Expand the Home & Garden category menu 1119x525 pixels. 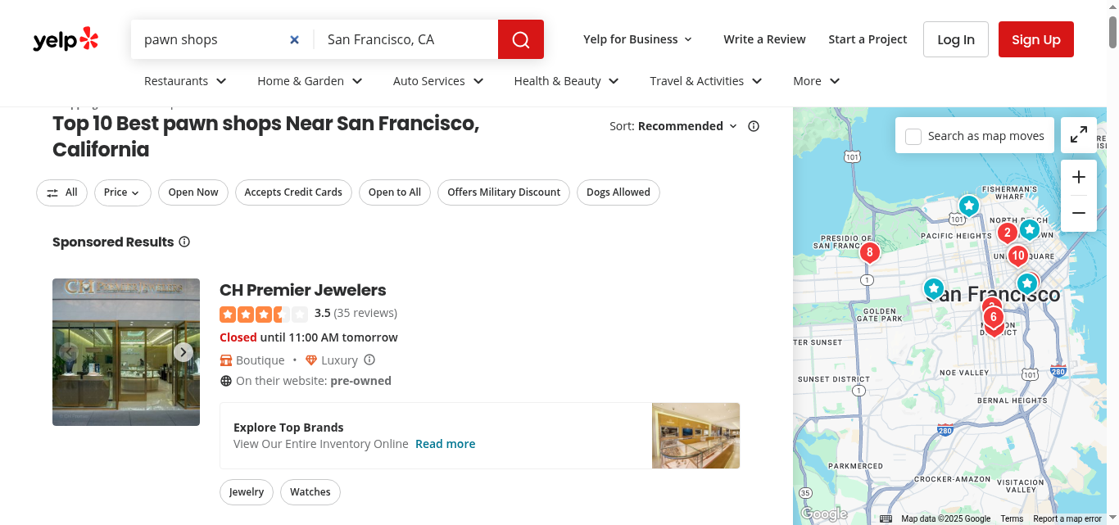point(310,81)
